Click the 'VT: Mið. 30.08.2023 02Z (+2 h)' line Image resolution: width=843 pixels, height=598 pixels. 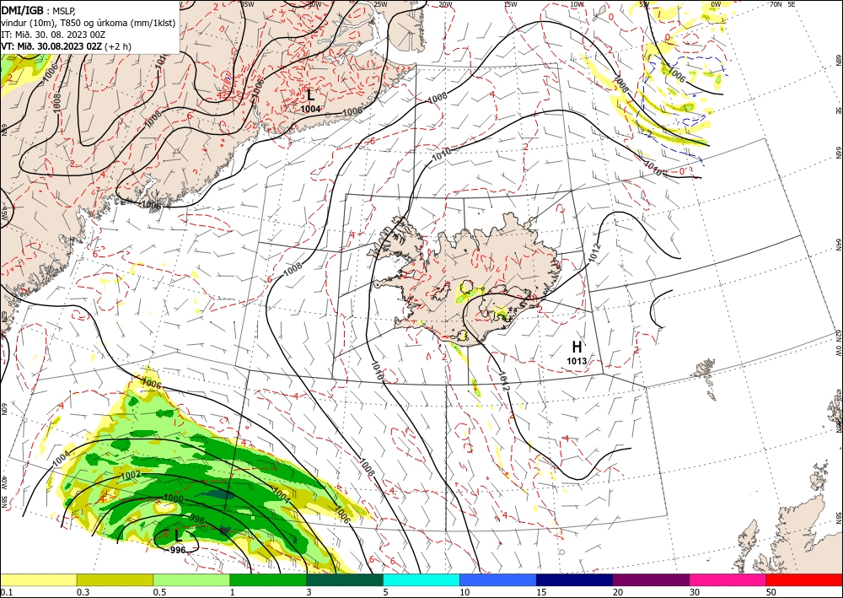66,46
